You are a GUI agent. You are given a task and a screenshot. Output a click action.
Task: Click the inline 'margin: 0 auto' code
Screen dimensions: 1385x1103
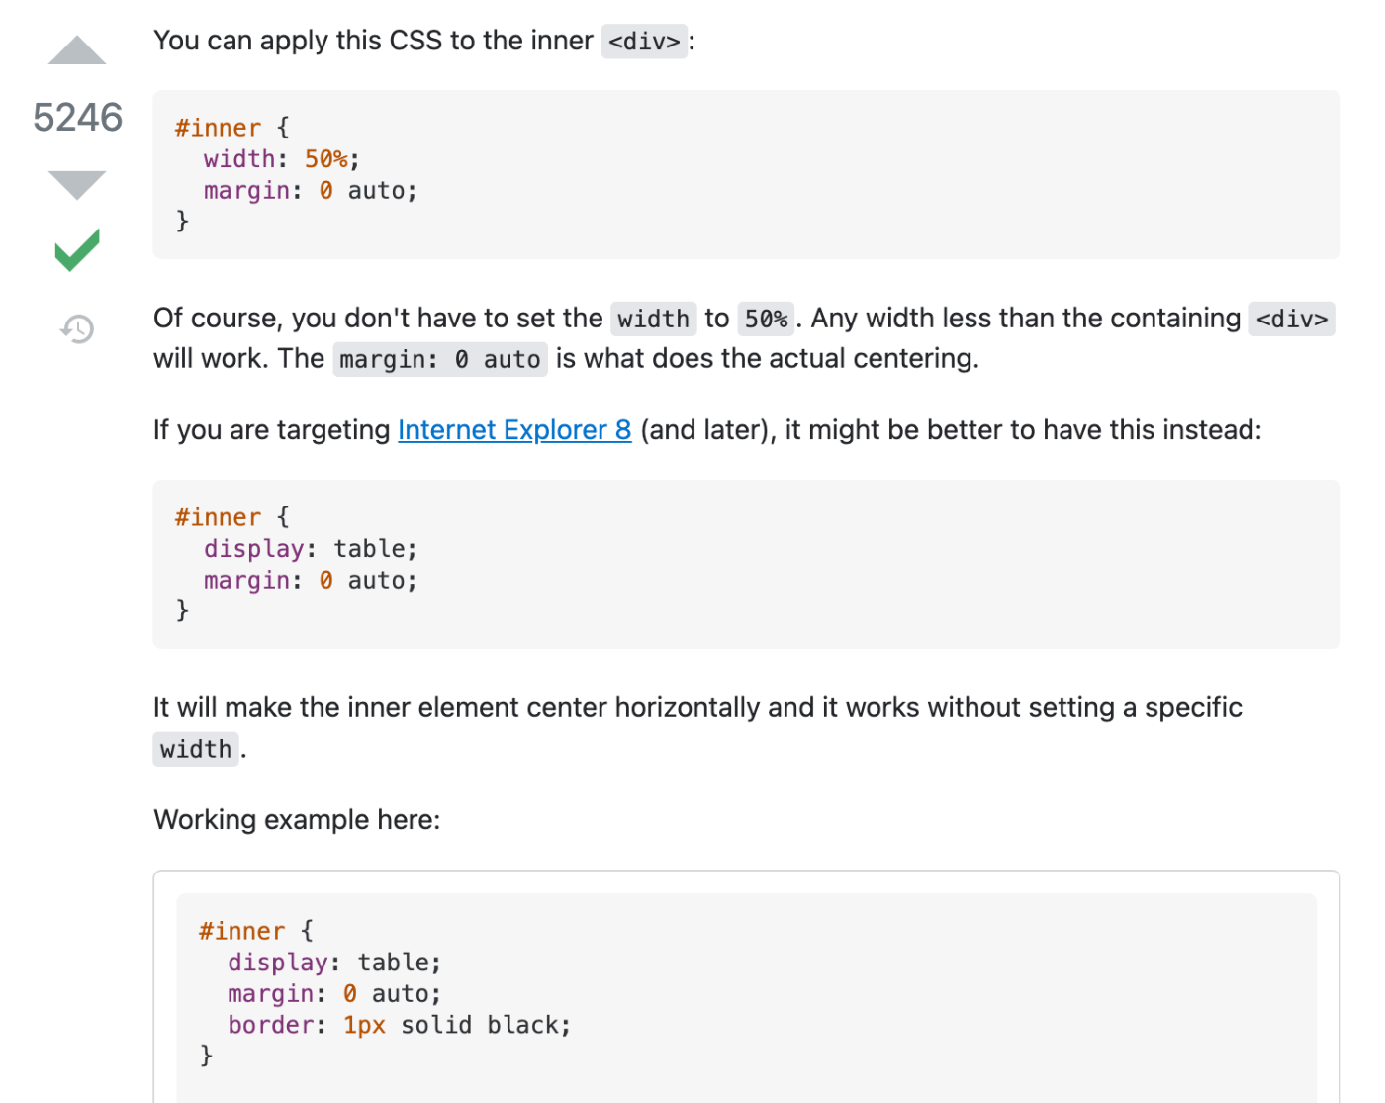click(440, 359)
